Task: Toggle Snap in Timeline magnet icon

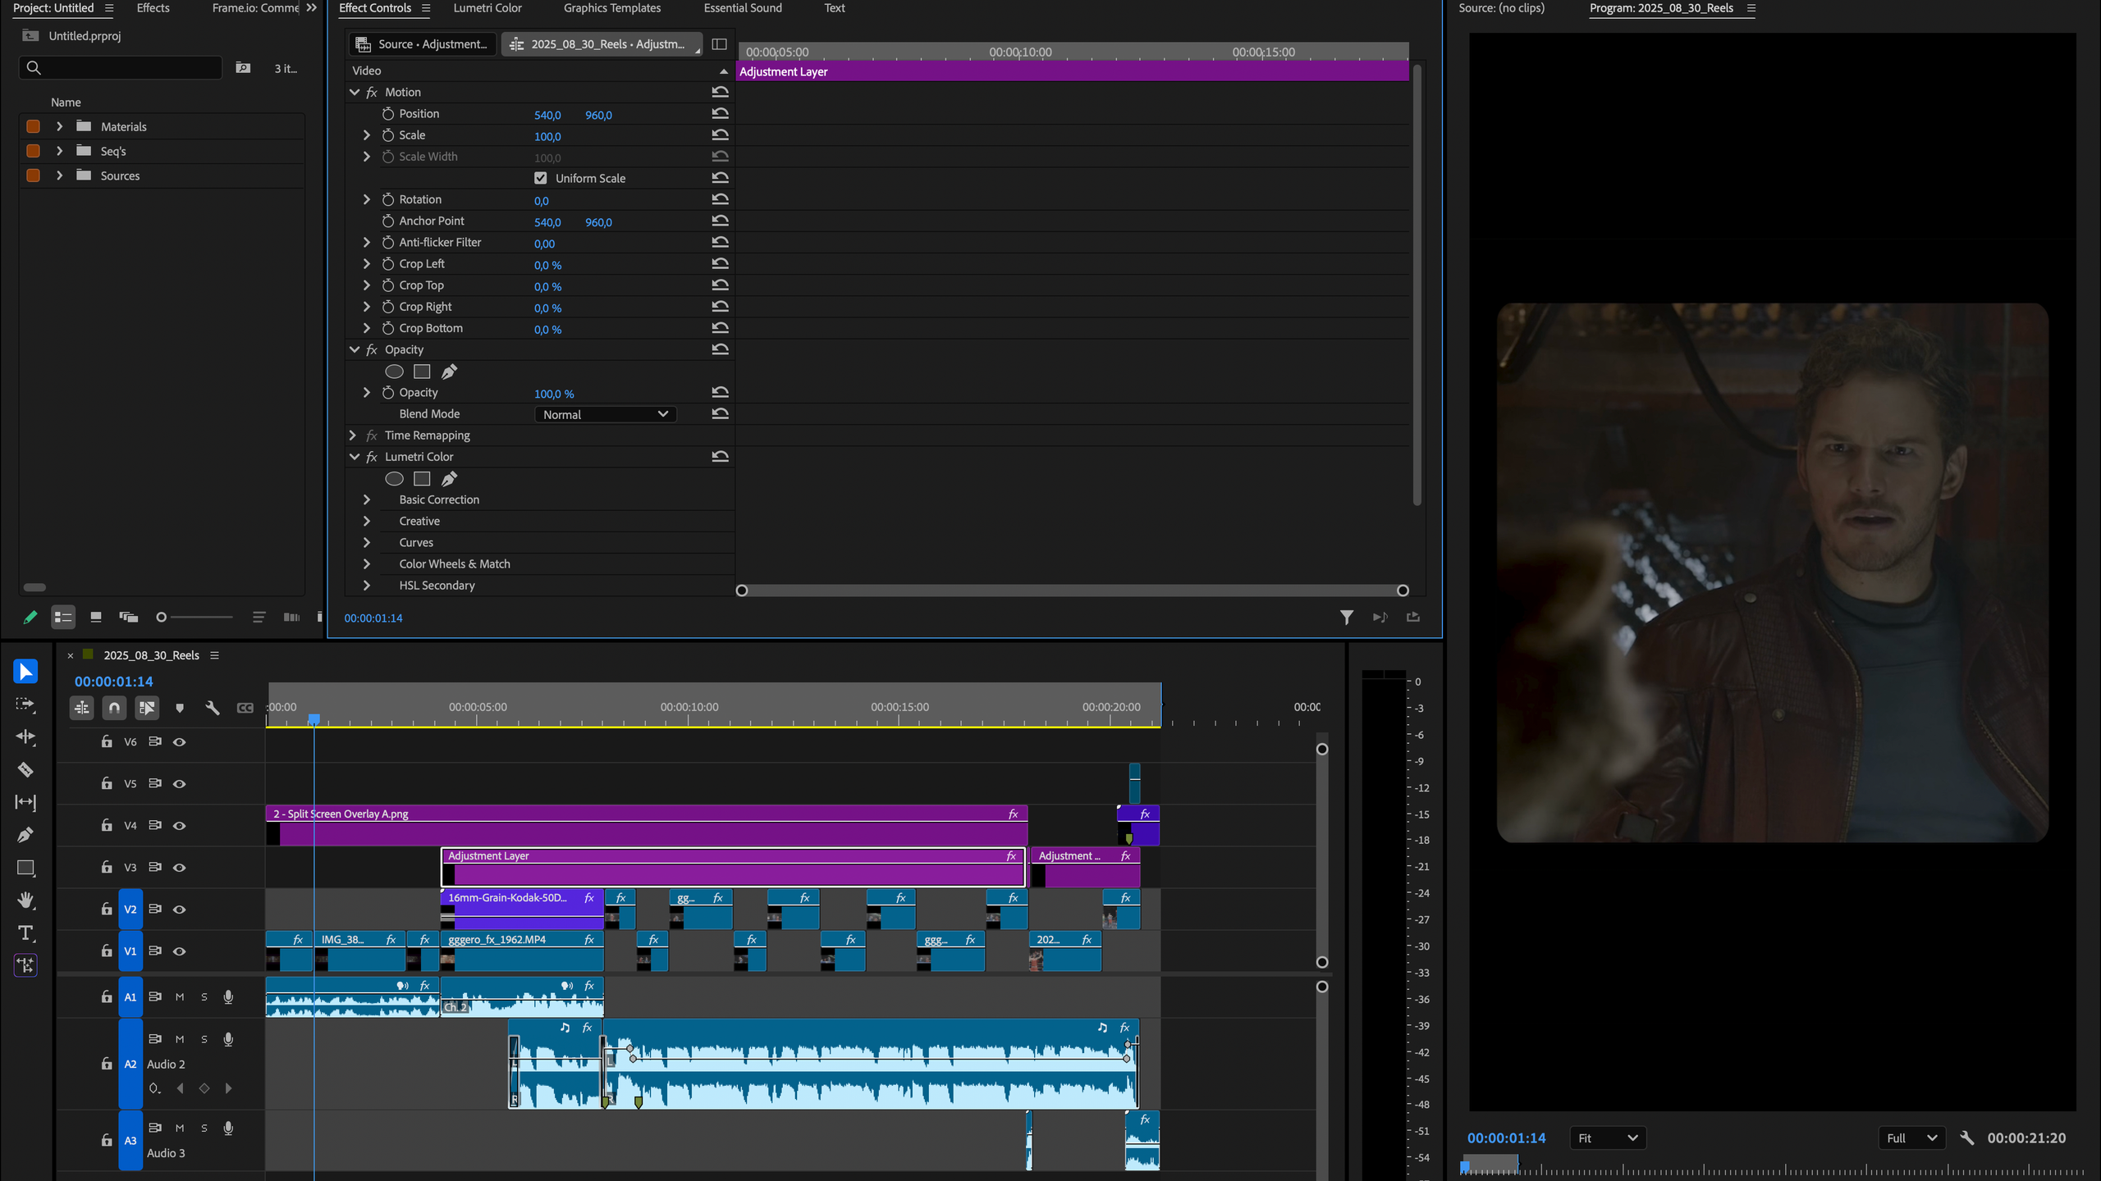Action: (114, 708)
